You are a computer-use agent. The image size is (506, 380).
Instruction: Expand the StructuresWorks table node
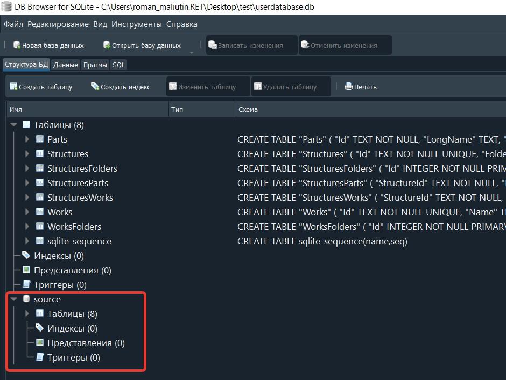27,197
